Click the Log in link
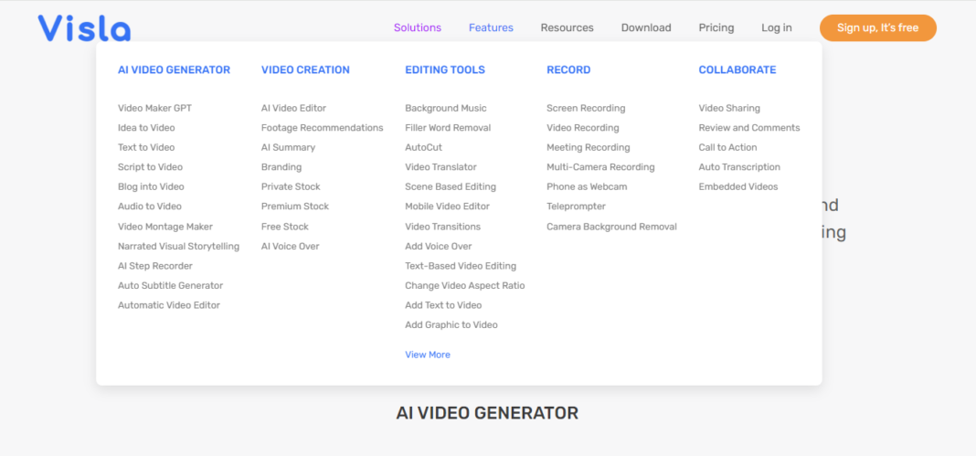976x456 pixels. coord(776,27)
